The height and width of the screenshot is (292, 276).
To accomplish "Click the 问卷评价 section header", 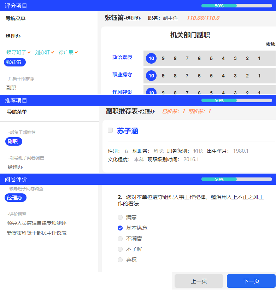I will coord(16,179).
